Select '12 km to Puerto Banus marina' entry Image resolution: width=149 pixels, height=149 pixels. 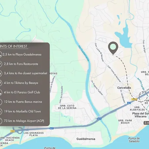coord(23,102)
